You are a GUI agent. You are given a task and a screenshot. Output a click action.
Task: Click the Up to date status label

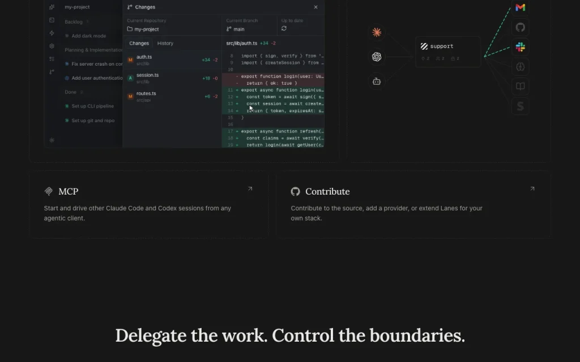click(292, 20)
